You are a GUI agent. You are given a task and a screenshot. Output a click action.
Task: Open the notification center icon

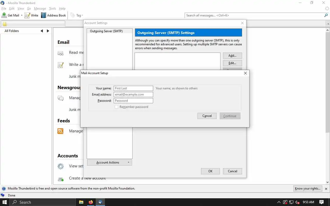tap(321, 202)
